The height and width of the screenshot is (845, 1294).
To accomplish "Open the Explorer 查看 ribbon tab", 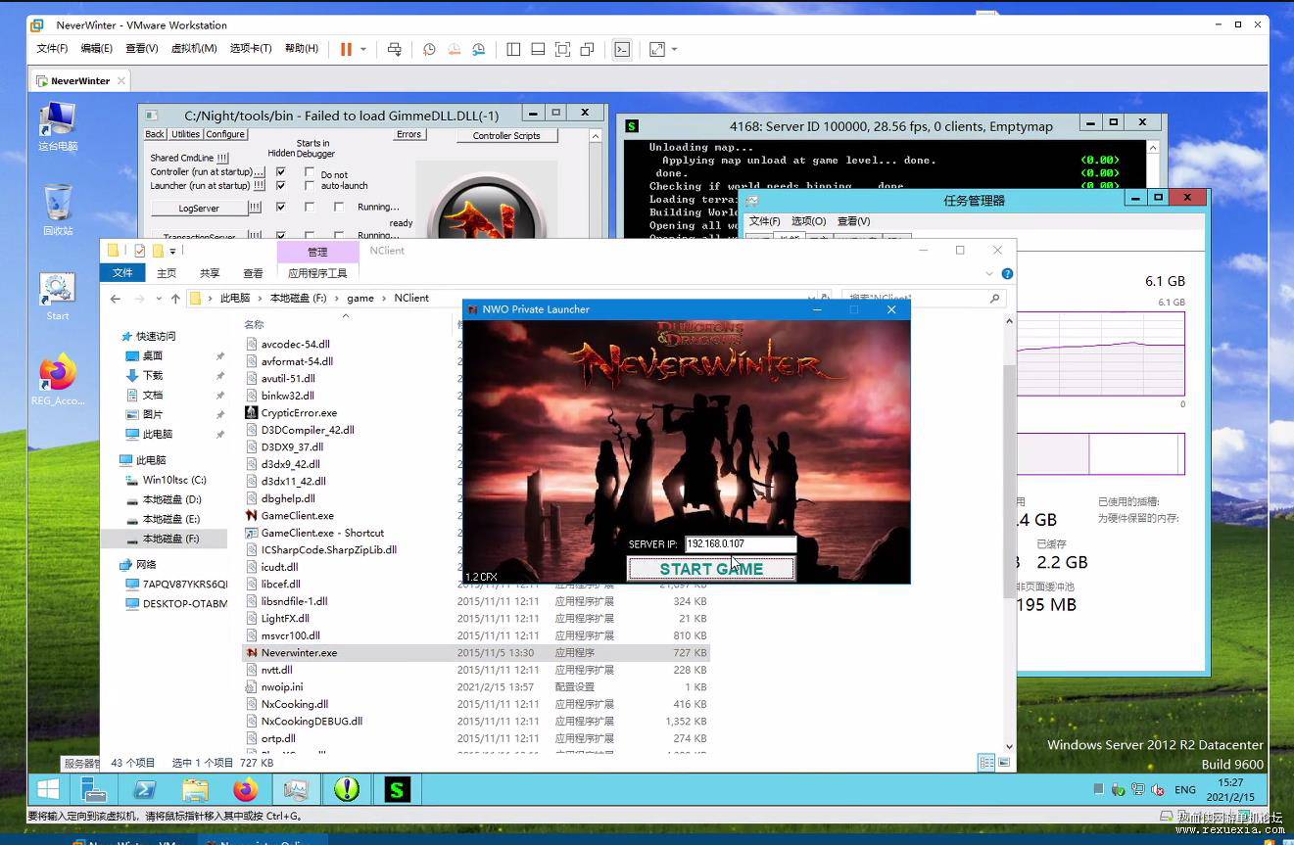I will pyautogui.click(x=253, y=273).
